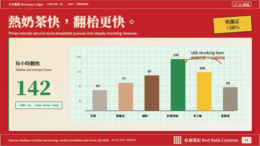
Task: Select the yellow 多士檔 bar
Action: tap(204, 91)
